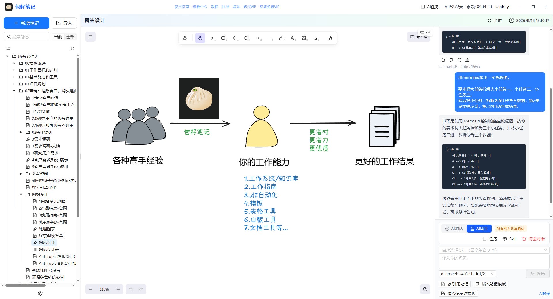
Task: Reset zoom via the 110% label
Action: click(x=104, y=289)
